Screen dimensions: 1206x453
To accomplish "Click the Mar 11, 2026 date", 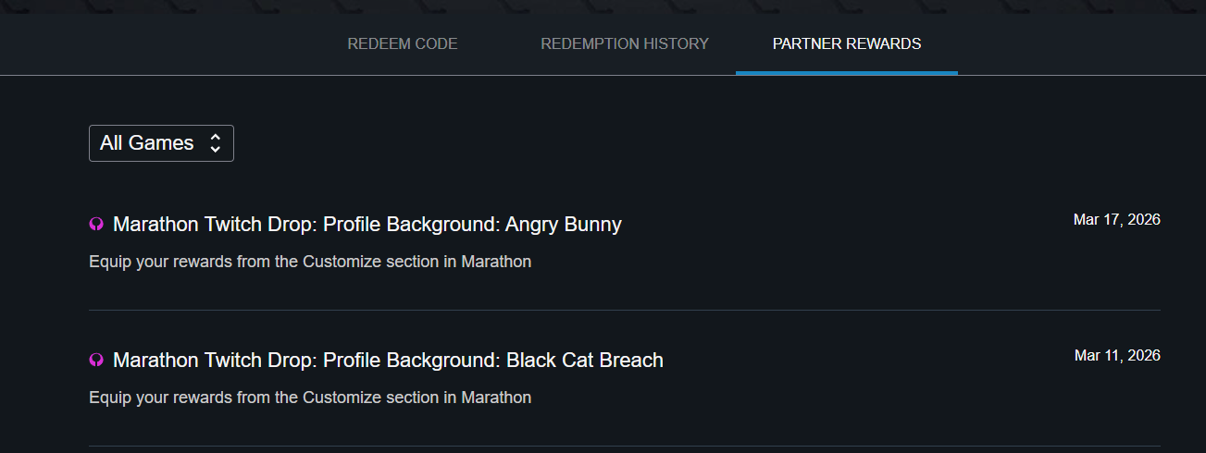I will 1117,356.
